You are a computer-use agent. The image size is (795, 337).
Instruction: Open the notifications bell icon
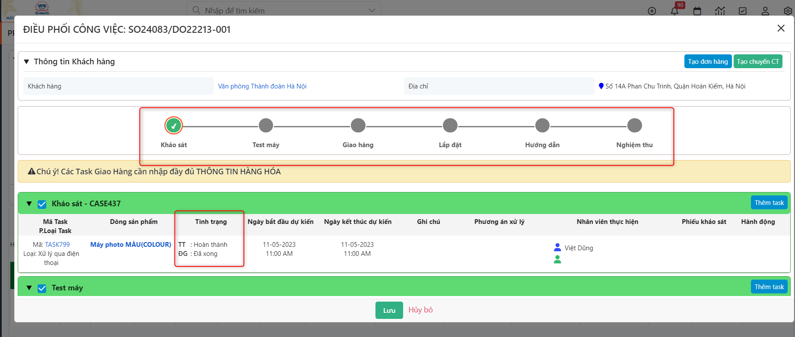point(674,11)
